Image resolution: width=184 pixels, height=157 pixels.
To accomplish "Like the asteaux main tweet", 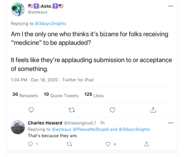I will pyautogui.click(x=112, y=110).
